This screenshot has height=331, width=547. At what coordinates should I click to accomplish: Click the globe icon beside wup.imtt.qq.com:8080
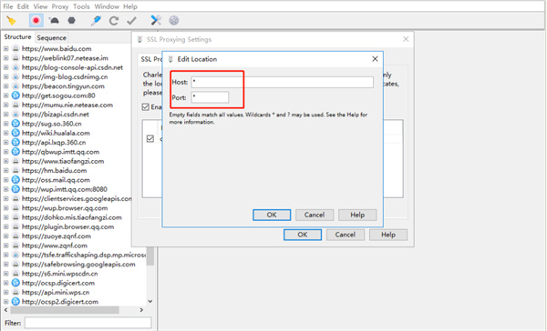coord(15,189)
